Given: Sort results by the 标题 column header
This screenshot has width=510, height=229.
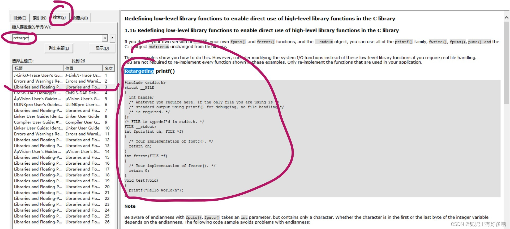Looking at the screenshot, I should 38,68.
